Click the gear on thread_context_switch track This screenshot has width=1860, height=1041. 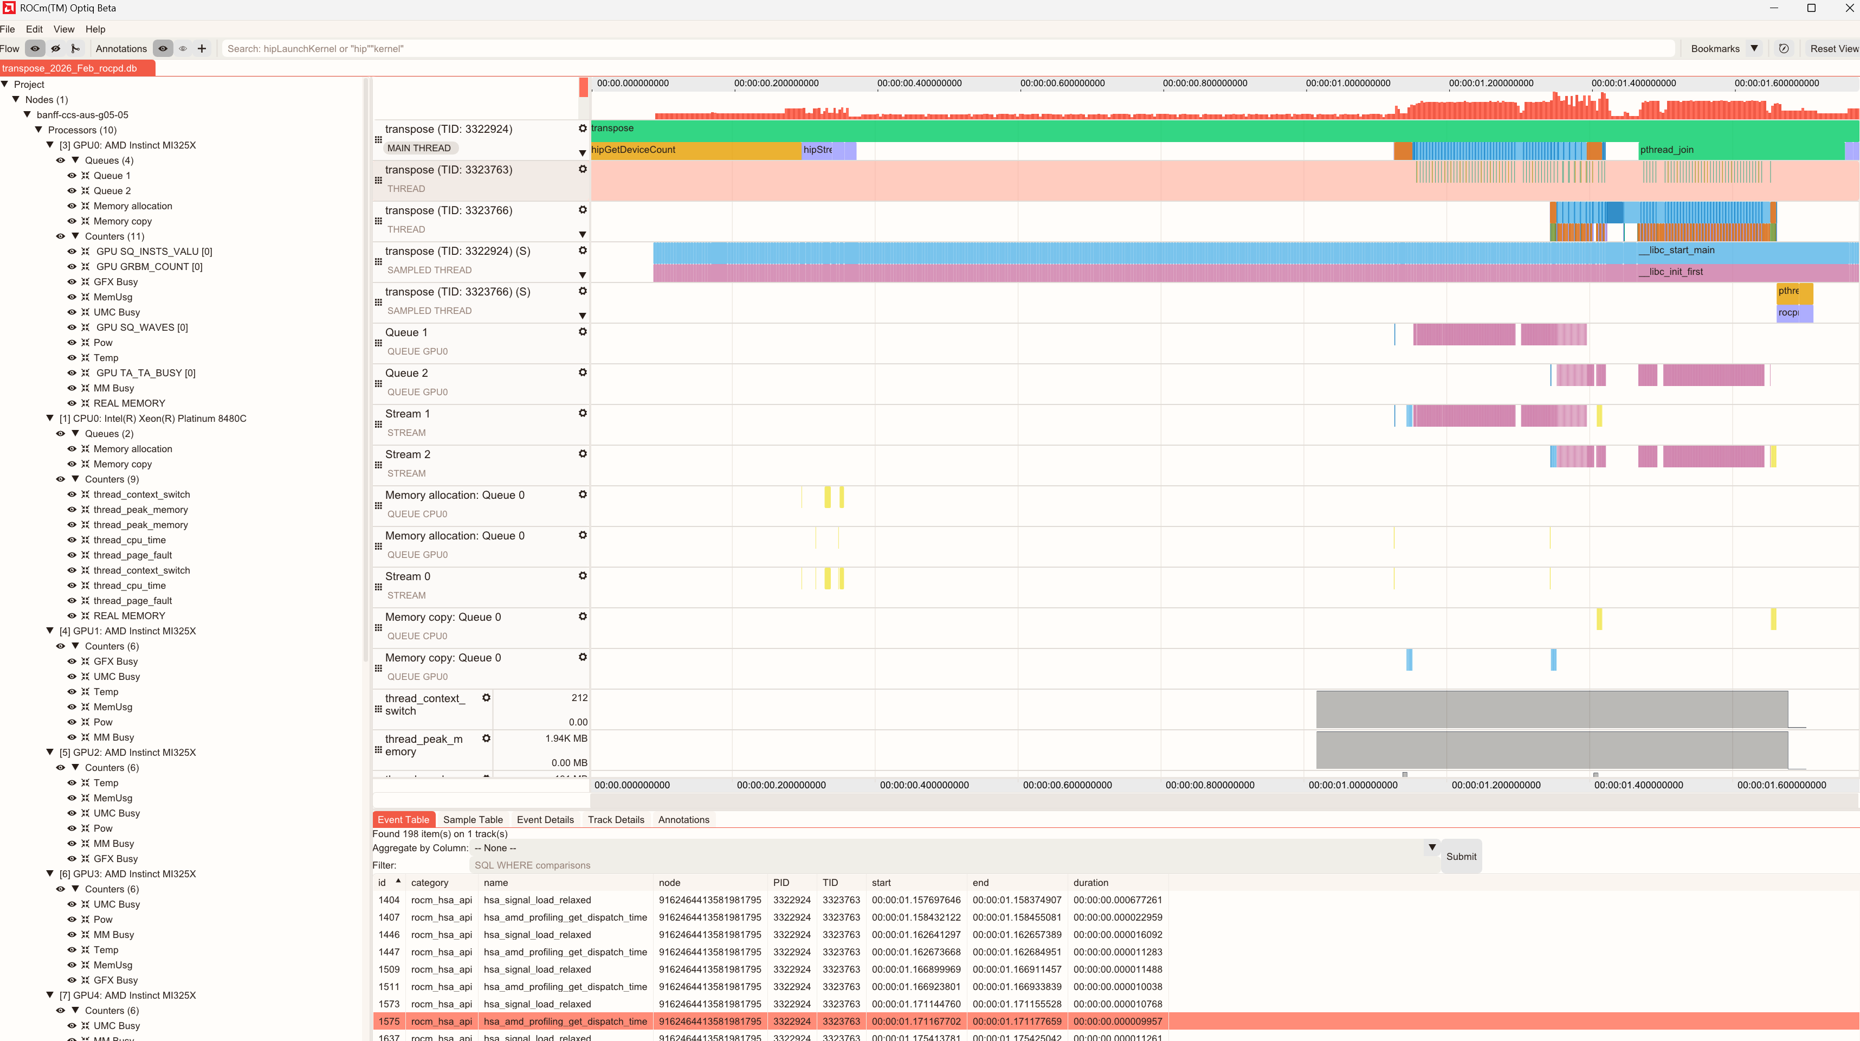487,698
